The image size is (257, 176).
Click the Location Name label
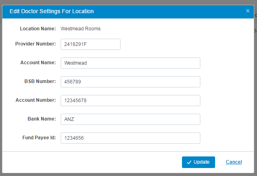pos(38,29)
